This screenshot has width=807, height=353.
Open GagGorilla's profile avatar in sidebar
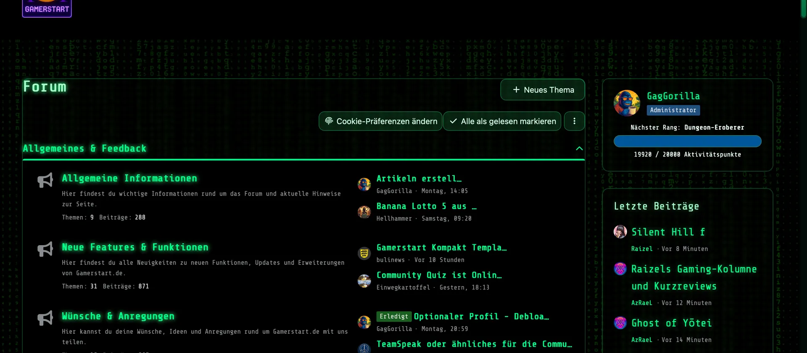626,103
